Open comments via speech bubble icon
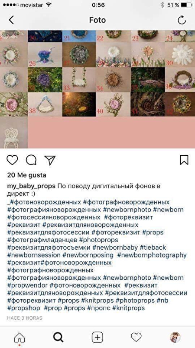Screen dimensions: 195x348 coord(31,160)
